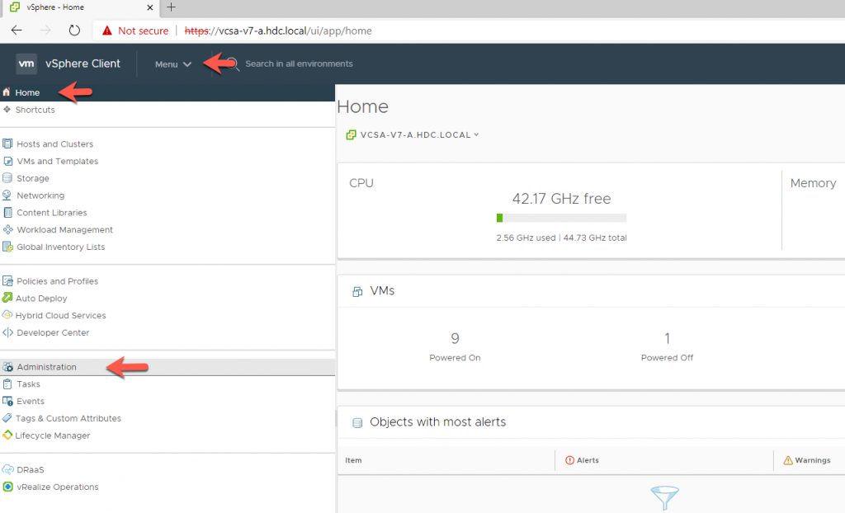This screenshot has height=513, width=845.
Task: Open Policies and Profiles
Action: [x=57, y=281]
